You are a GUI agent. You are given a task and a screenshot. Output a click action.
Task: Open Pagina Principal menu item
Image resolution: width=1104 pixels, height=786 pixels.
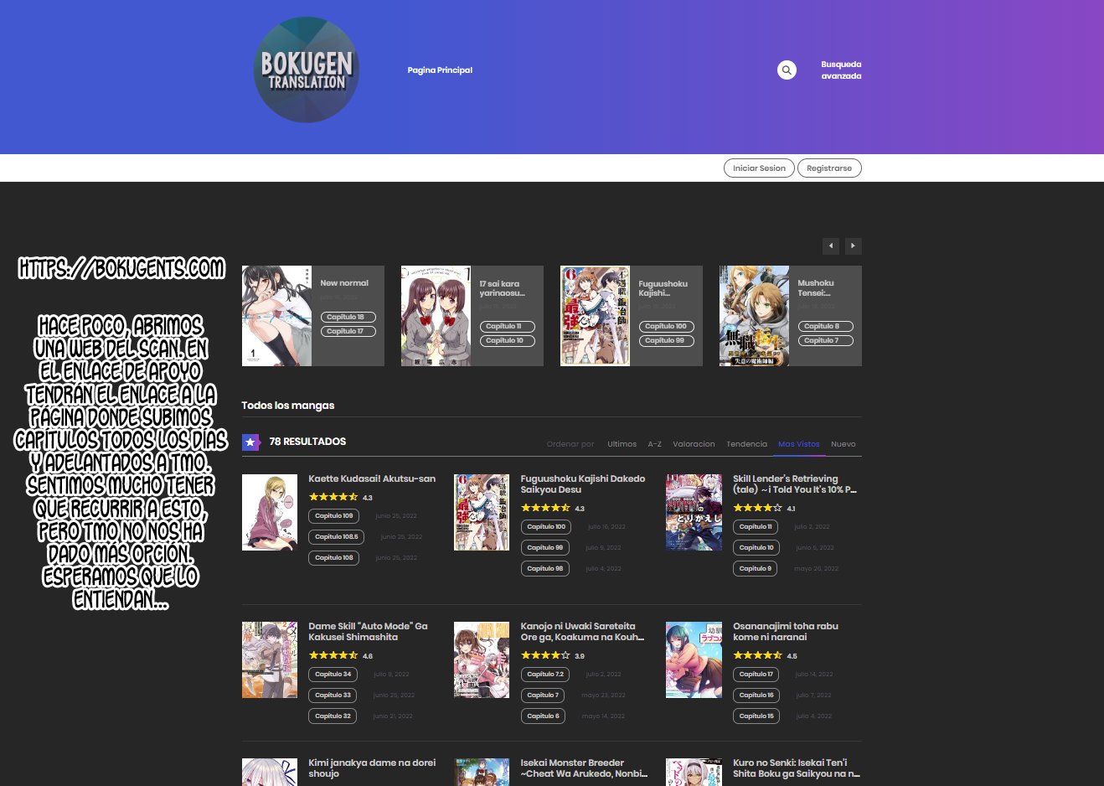point(440,70)
